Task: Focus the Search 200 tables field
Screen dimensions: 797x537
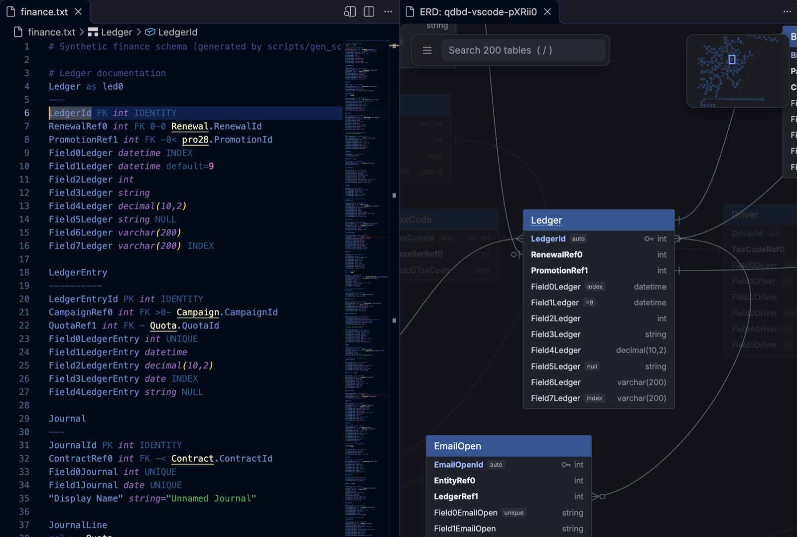Action: pos(523,50)
